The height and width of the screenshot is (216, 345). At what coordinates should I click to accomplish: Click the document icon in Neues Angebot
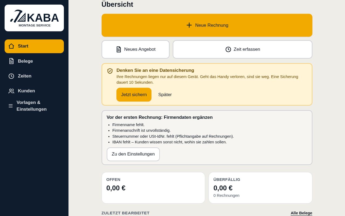point(119,49)
